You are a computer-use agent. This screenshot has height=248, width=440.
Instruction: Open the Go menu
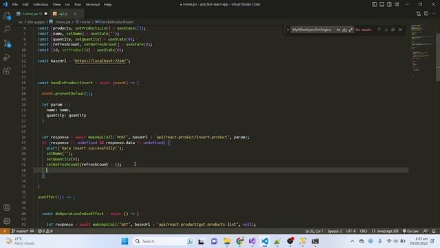click(x=67, y=5)
